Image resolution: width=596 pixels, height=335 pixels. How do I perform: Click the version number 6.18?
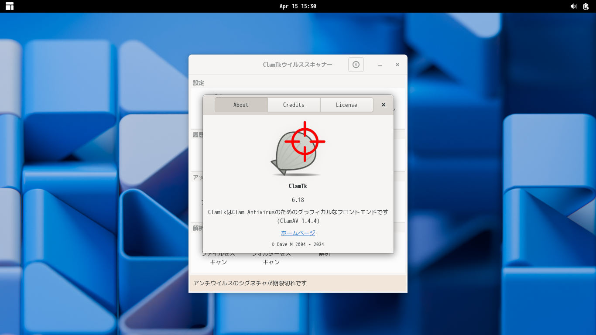[x=298, y=200]
